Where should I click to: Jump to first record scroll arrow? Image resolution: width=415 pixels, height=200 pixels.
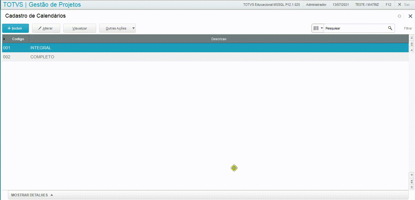point(412,38)
